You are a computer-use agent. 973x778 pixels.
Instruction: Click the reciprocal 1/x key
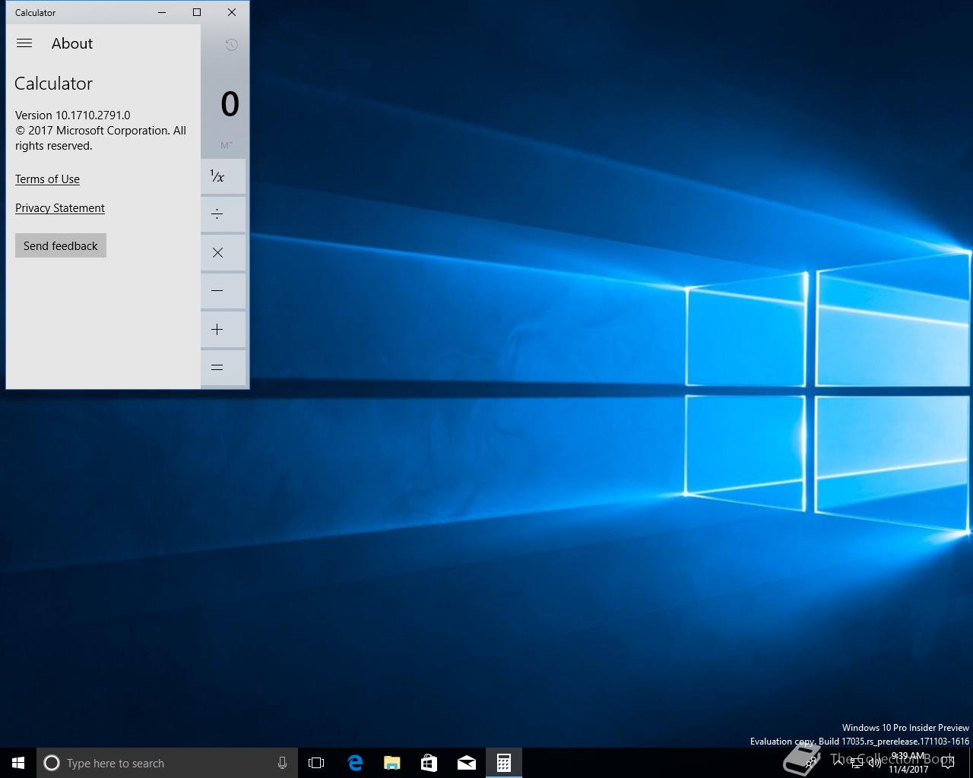coord(223,177)
